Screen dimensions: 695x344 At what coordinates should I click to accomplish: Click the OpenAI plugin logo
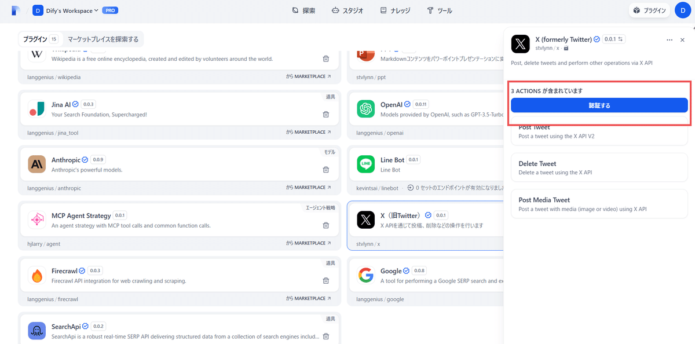365,109
